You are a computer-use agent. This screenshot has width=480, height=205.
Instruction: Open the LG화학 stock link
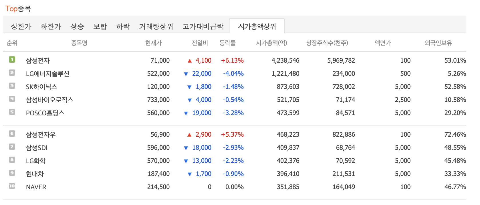(x=36, y=161)
